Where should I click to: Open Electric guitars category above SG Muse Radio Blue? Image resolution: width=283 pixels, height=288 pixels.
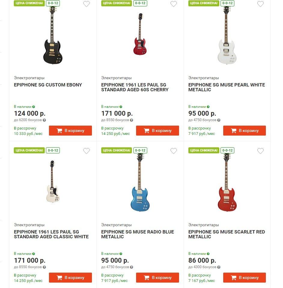click(116, 225)
